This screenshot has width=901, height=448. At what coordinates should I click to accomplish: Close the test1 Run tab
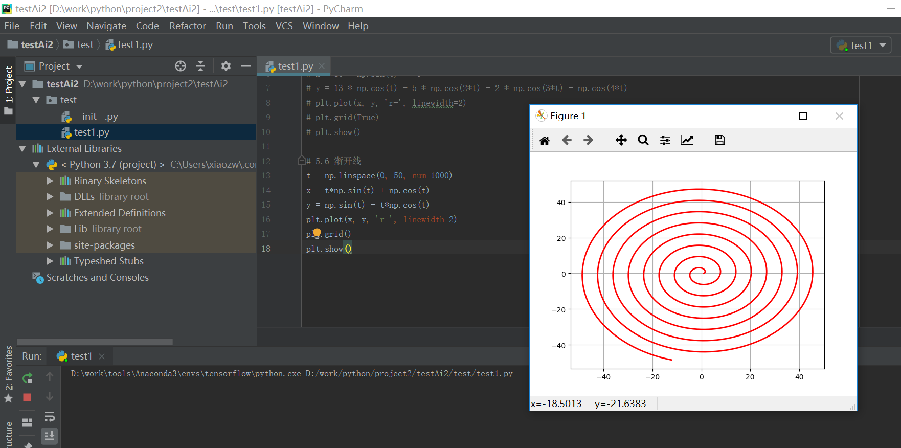pos(102,356)
